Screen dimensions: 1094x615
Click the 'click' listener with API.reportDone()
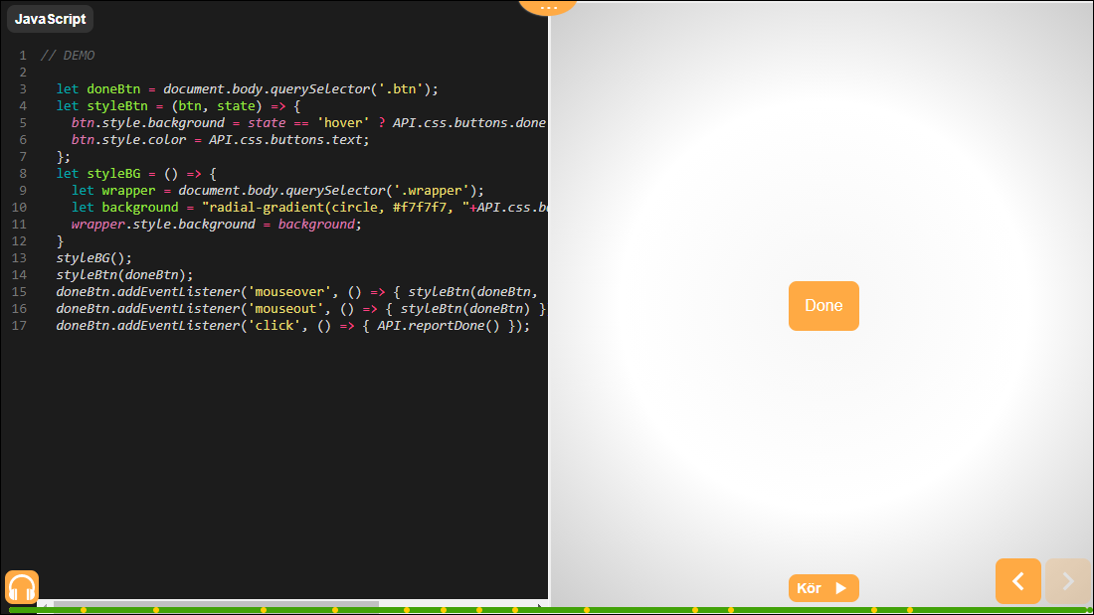(293, 326)
